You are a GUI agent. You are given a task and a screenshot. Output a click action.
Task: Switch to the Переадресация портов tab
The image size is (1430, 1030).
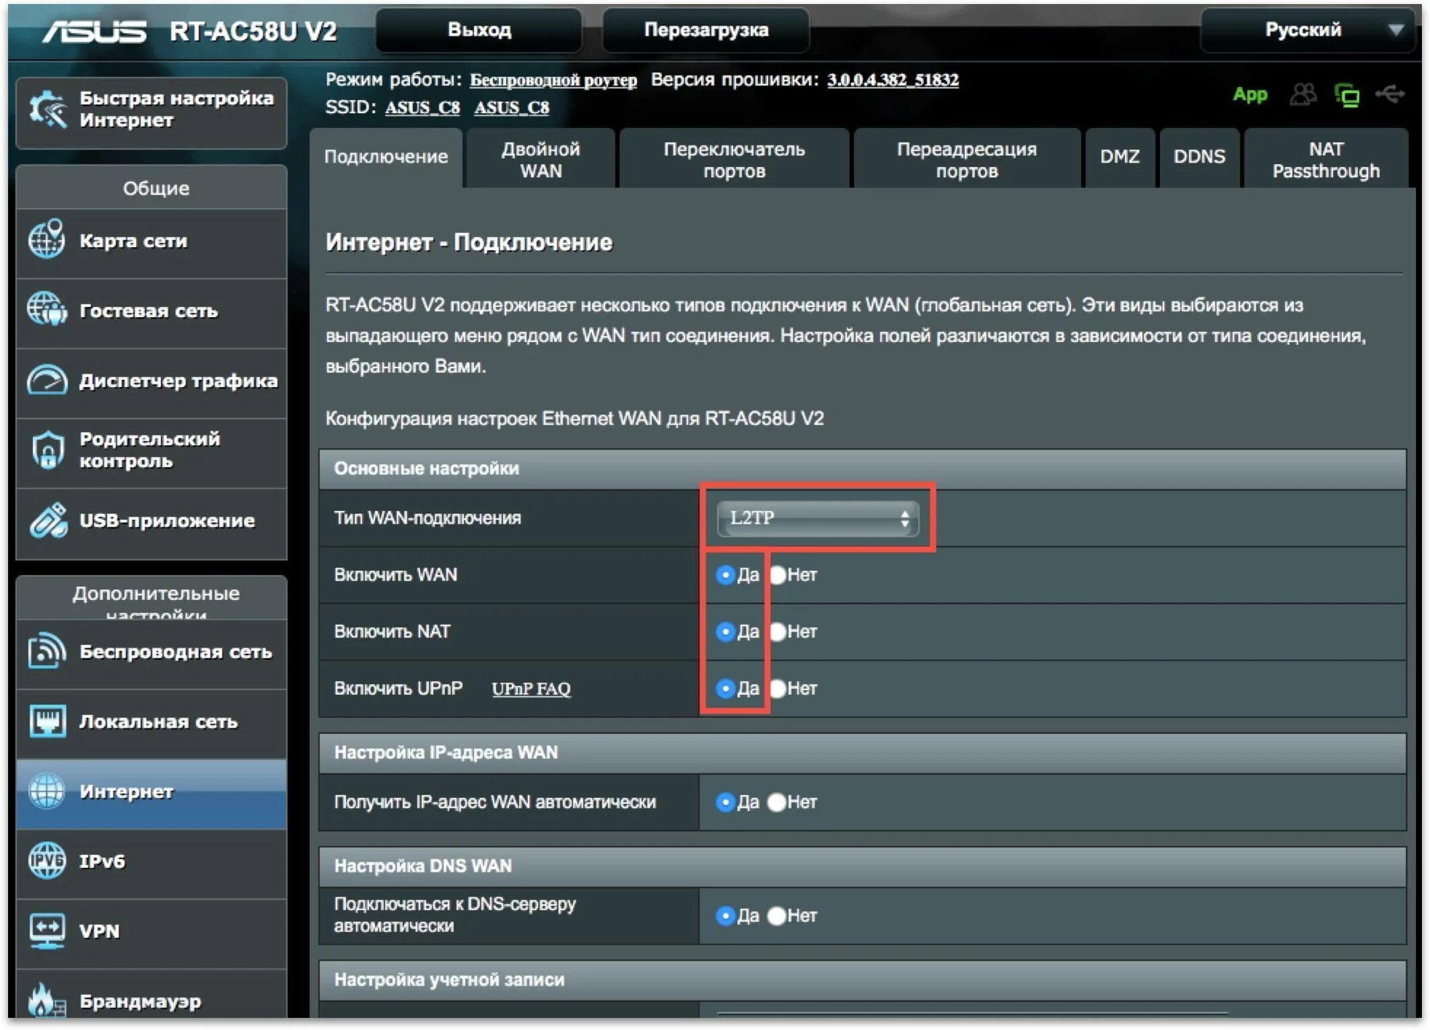click(x=966, y=159)
